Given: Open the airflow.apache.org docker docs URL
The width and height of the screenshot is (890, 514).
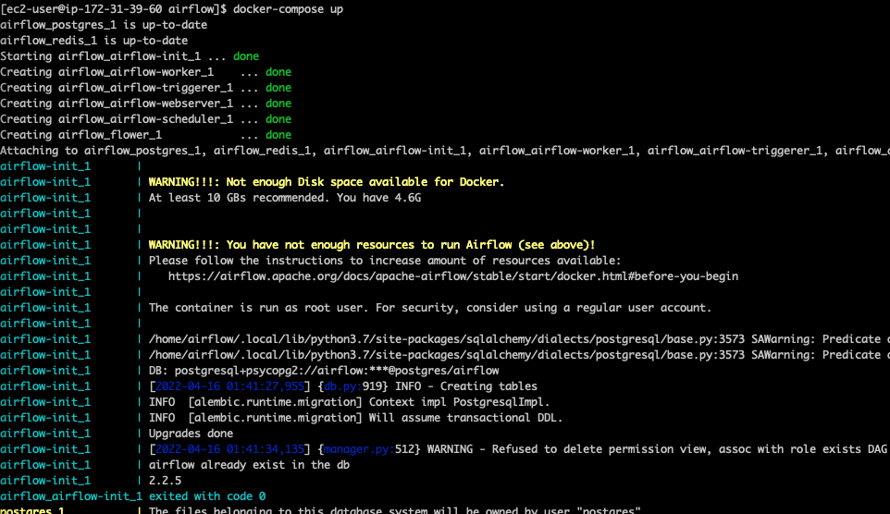Looking at the screenshot, I should pos(453,276).
